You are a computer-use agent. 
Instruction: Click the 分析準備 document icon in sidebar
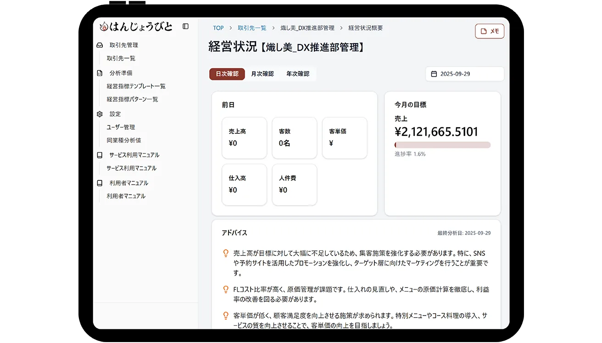pyautogui.click(x=99, y=72)
